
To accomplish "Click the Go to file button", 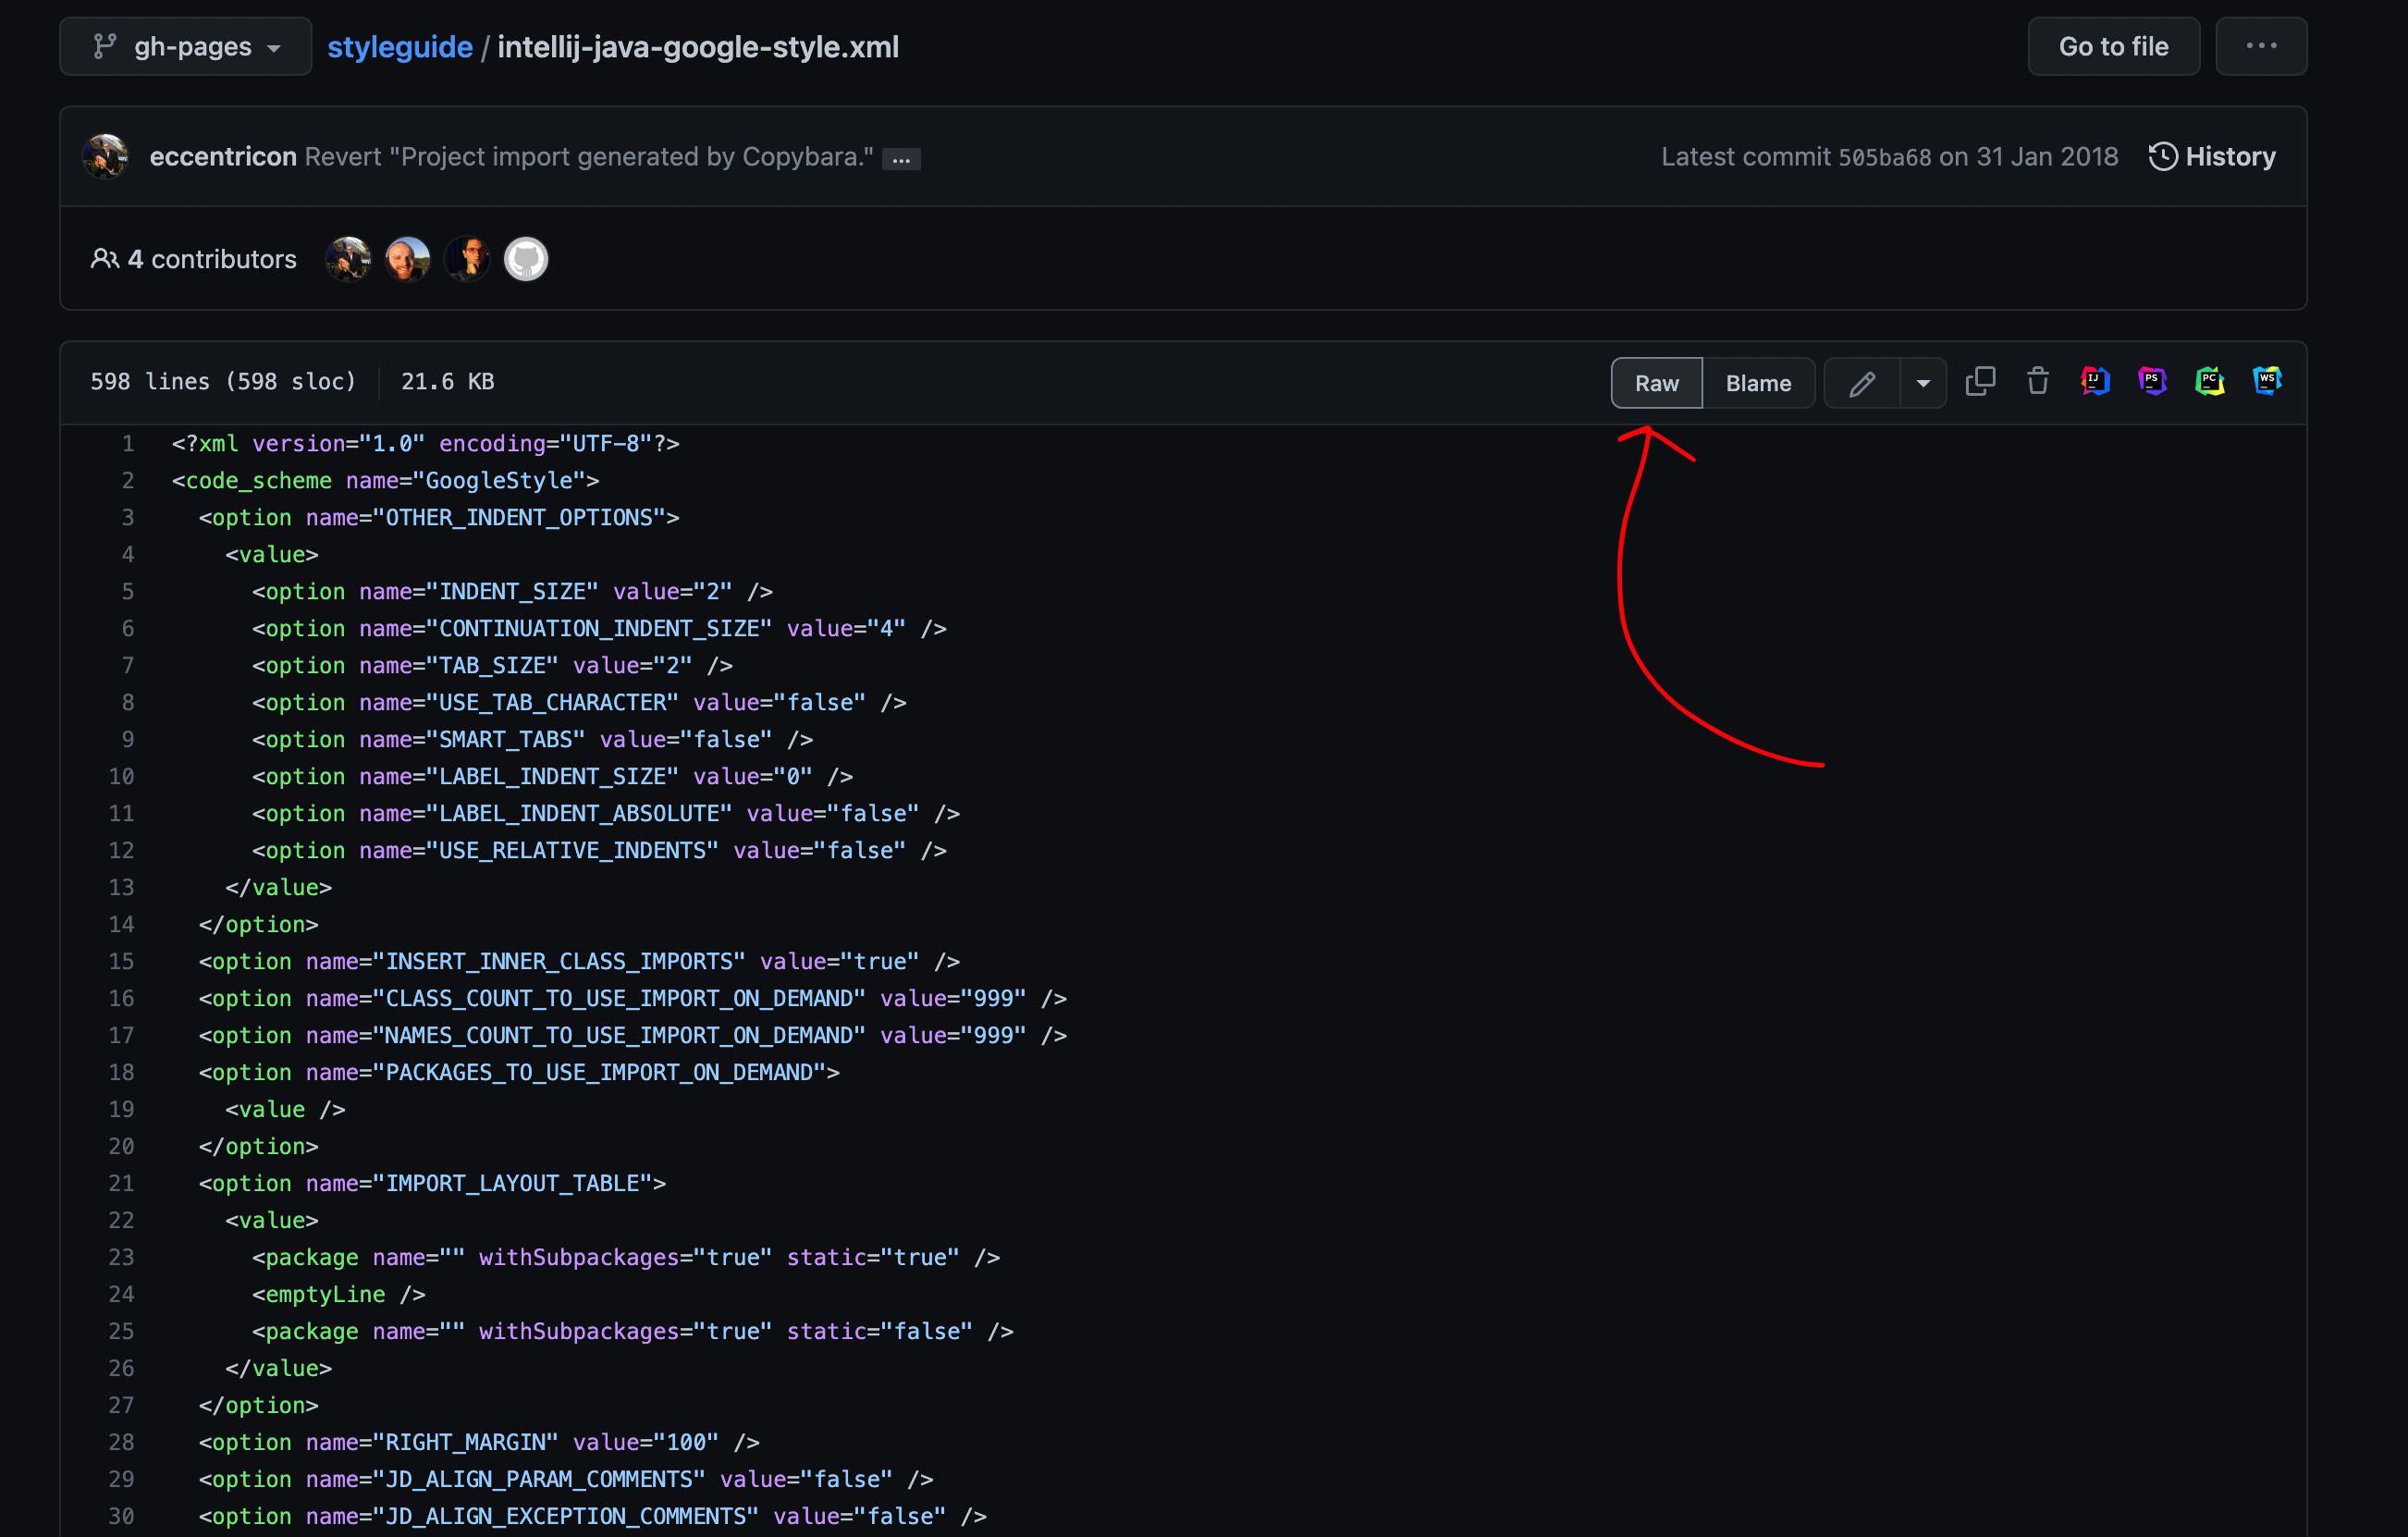I will tap(2112, 47).
